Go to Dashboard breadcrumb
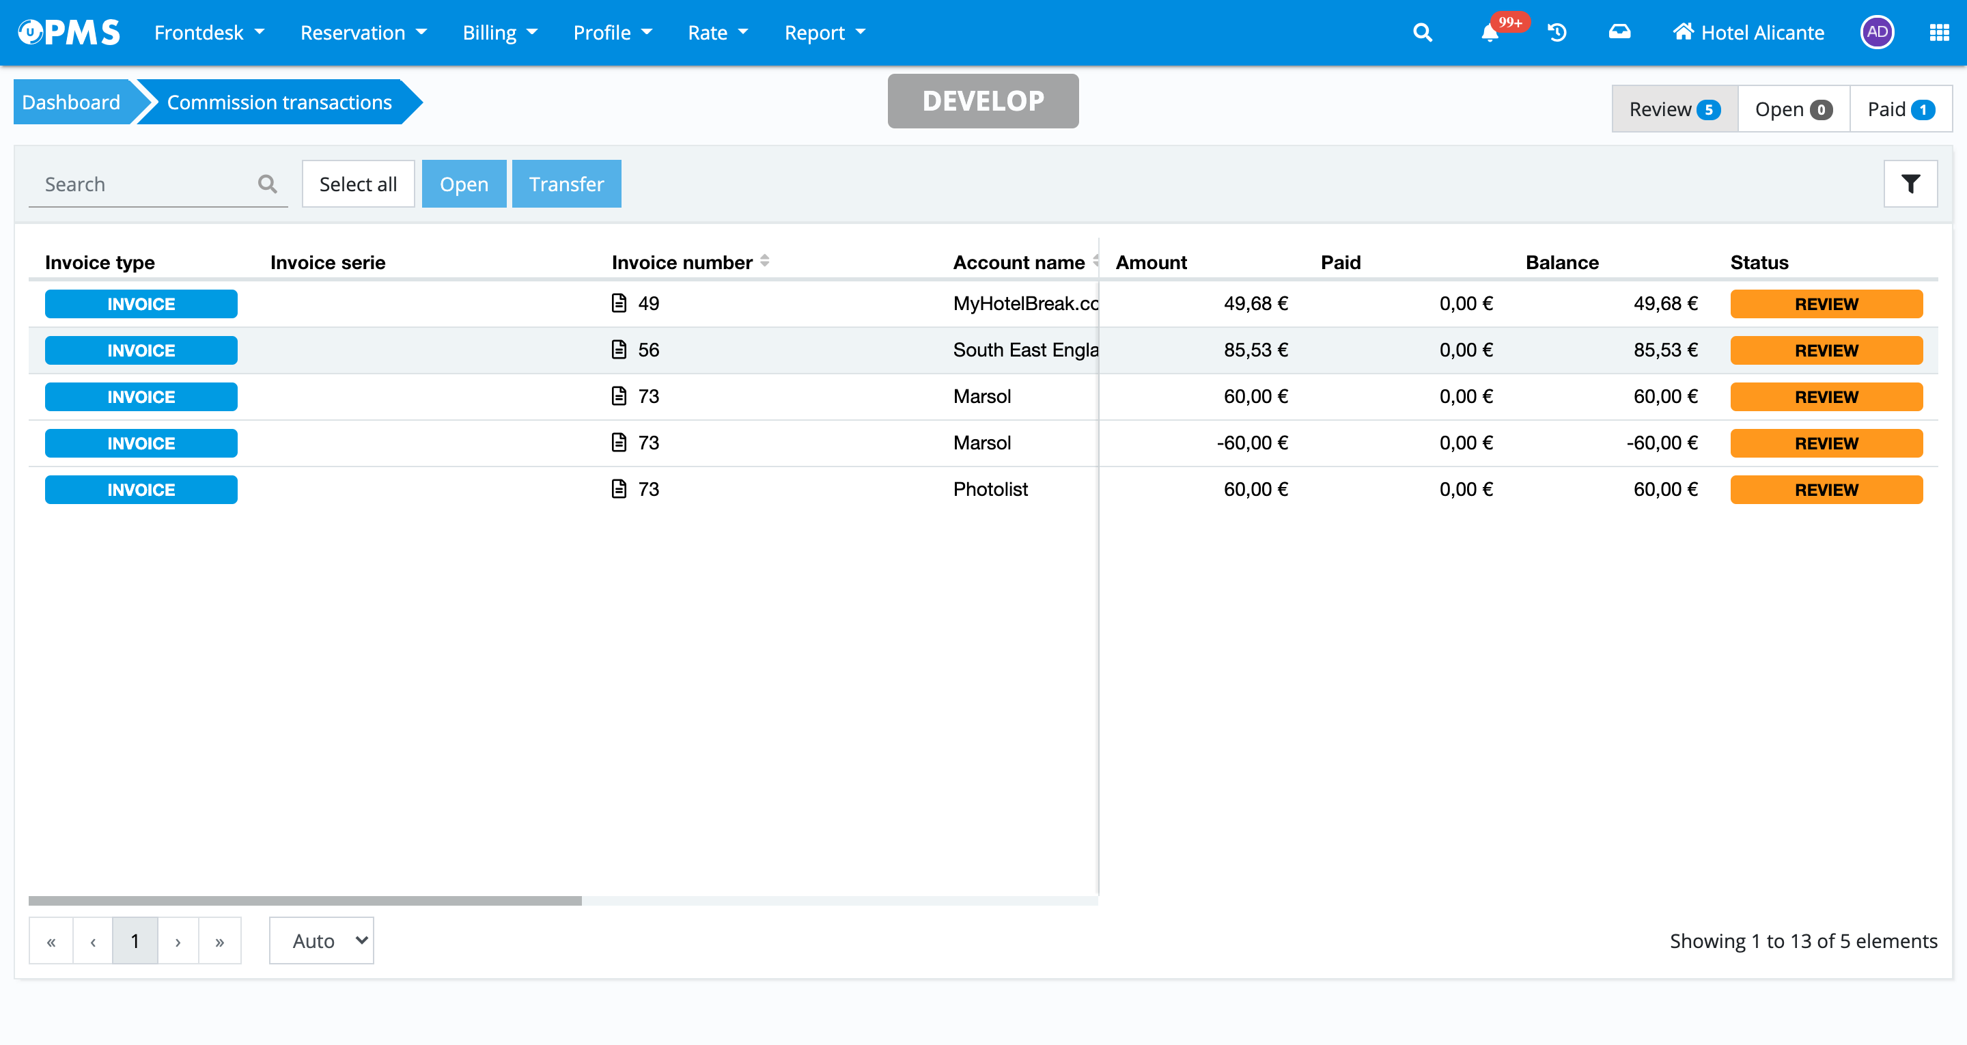 tap(71, 102)
